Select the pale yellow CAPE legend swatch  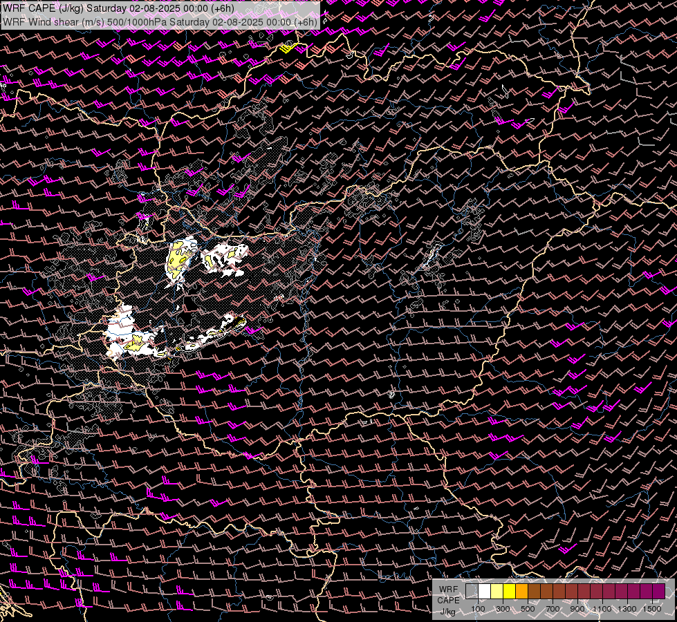click(x=497, y=592)
